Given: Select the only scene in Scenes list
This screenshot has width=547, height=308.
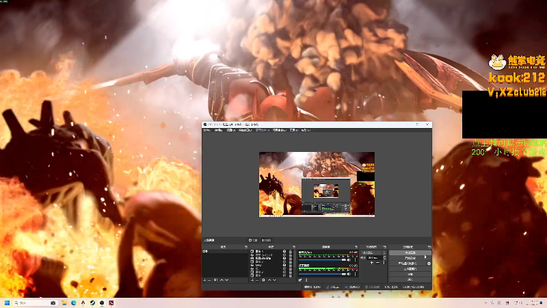Looking at the screenshot, I should coord(225,251).
